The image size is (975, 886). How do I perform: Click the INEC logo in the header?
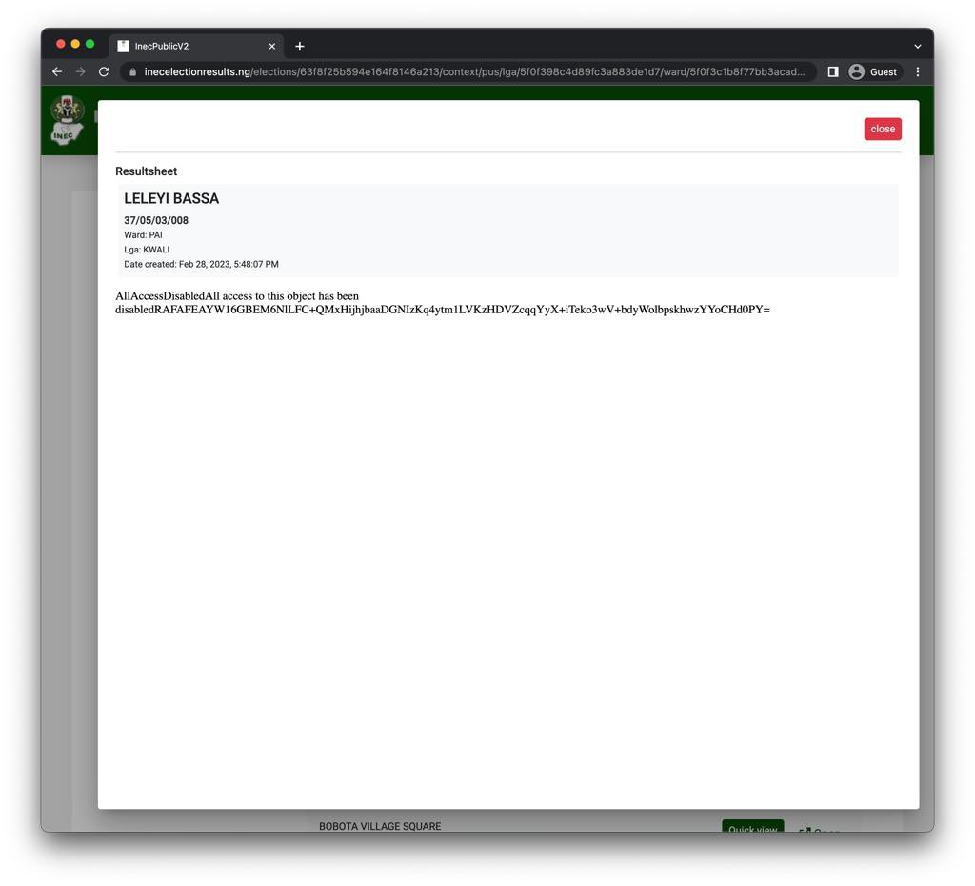tap(67, 120)
